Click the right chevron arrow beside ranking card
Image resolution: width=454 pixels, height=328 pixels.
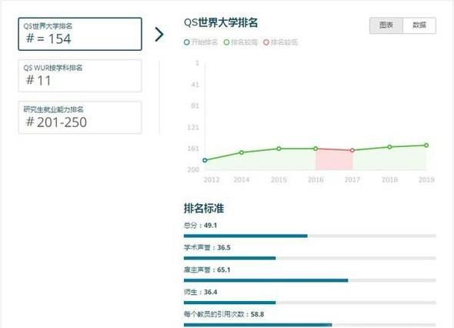point(159,35)
